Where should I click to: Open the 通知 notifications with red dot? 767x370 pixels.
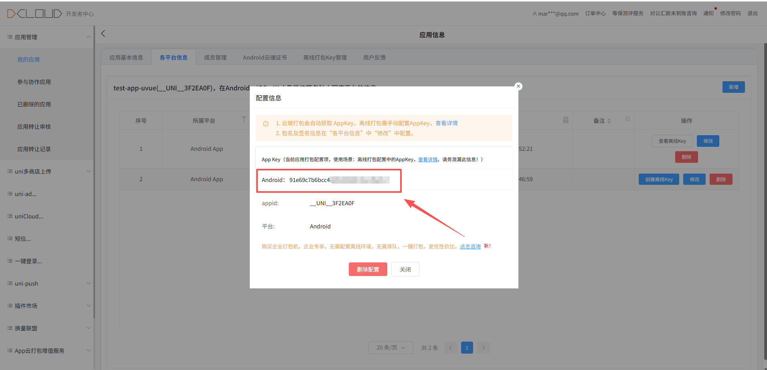708,13
